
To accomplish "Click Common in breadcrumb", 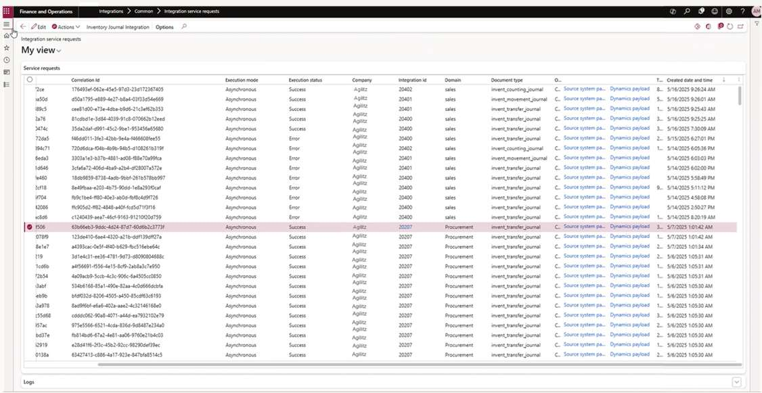I will coord(144,11).
